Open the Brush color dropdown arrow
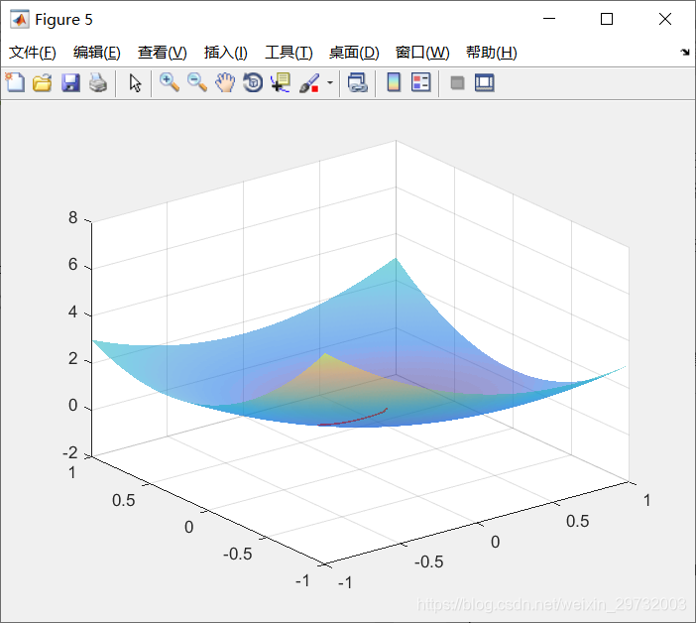Viewport: 696px width, 623px height. [330, 82]
